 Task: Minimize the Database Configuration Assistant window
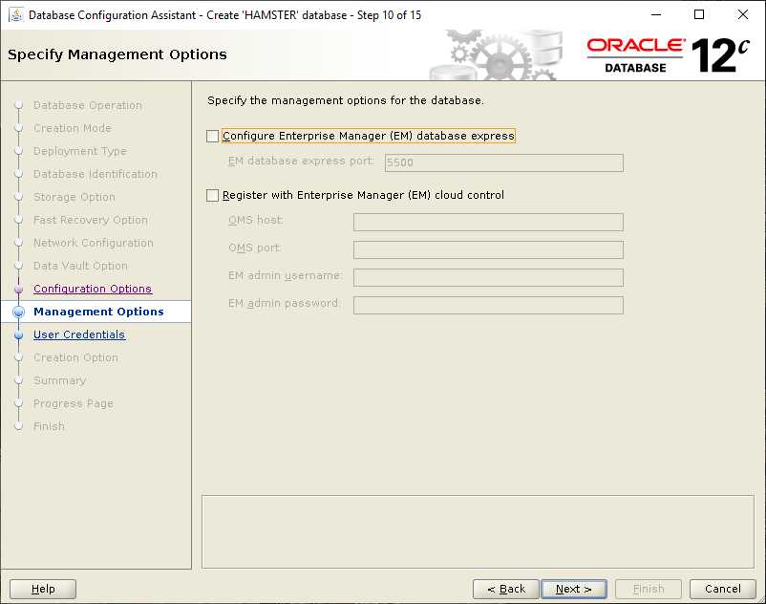click(x=656, y=14)
